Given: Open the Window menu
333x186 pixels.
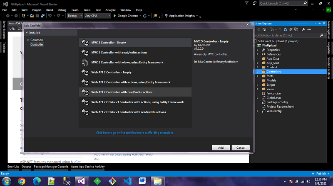Looking at the screenshot, I should (x=126, y=10).
